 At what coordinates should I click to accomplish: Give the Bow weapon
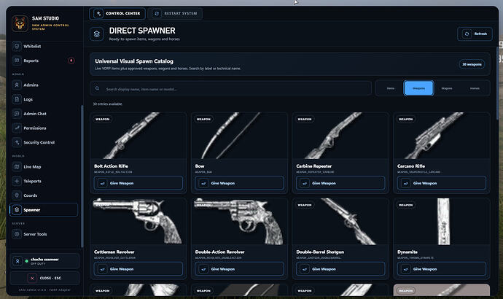[239, 183]
